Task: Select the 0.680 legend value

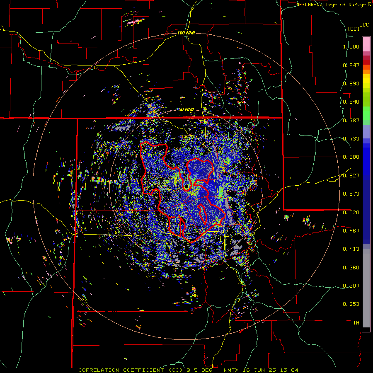Action: [x=351, y=157]
